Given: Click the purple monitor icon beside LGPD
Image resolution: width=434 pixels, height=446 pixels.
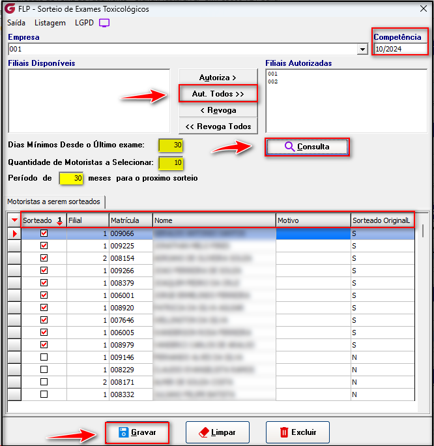Looking at the screenshot, I should (x=104, y=23).
